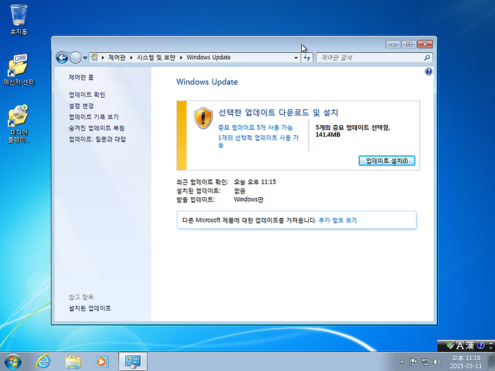Image resolution: width=495 pixels, height=371 pixels.
Task: Open 설정 변경 in the sidebar
Action: click(x=81, y=106)
